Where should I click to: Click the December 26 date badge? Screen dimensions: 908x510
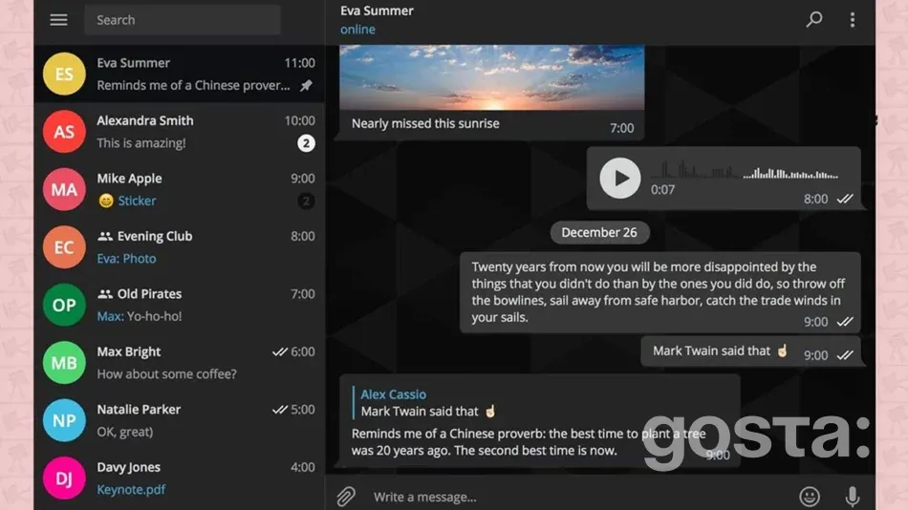click(599, 233)
